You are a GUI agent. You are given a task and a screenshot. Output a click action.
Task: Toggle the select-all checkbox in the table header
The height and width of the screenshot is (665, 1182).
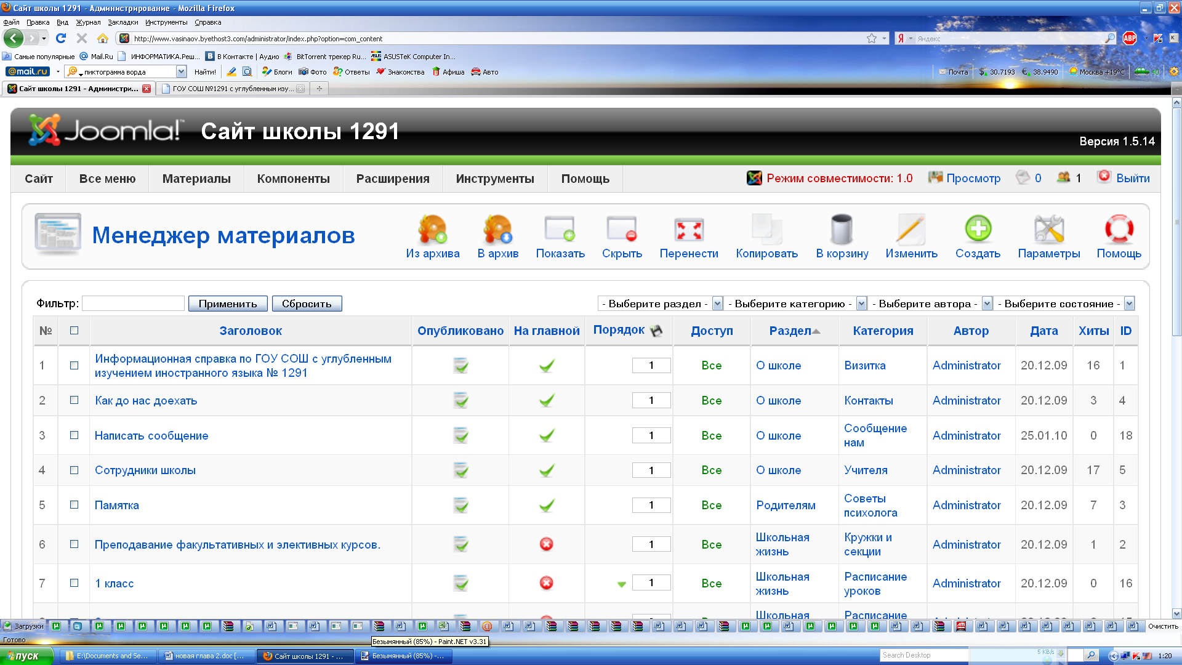[x=74, y=331]
